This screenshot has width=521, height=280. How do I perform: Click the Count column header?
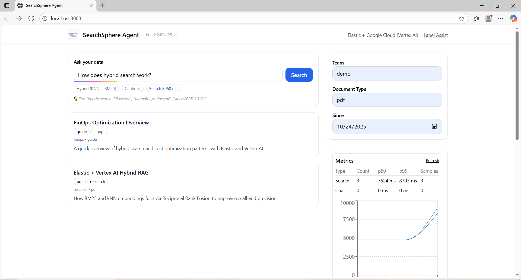(x=363, y=171)
